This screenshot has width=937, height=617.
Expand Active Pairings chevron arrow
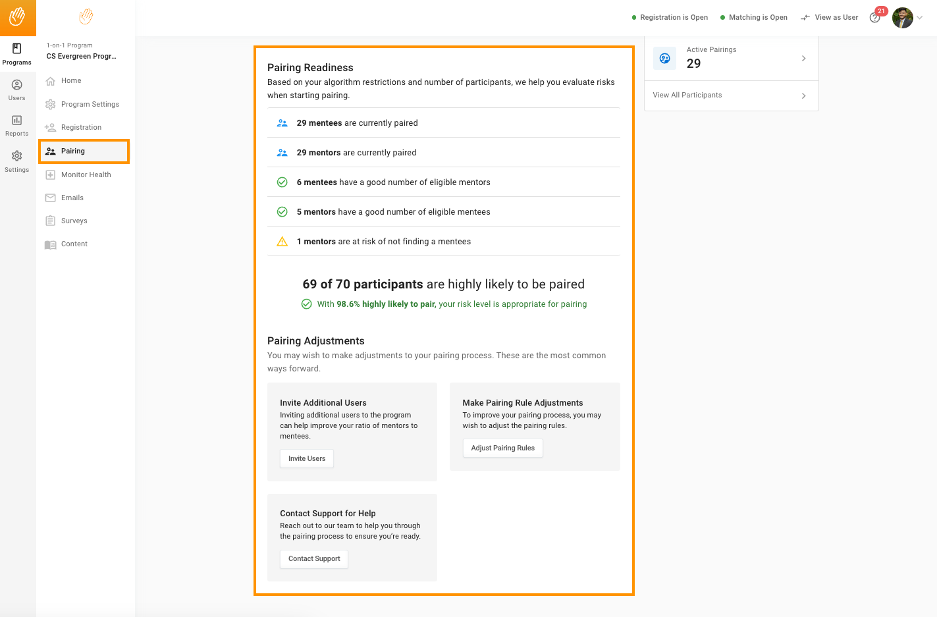(803, 58)
